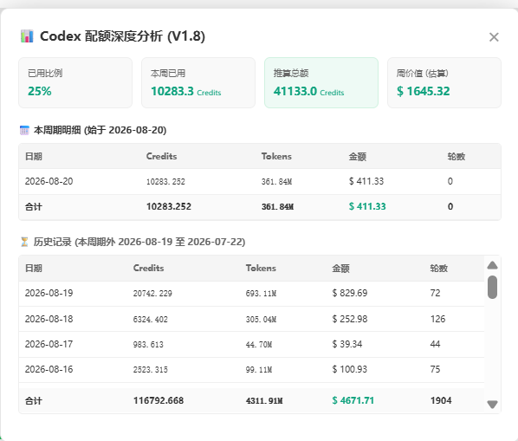Click the hourglass icon next to 历史记录
The height and width of the screenshot is (441, 518).
(x=24, y=242)
